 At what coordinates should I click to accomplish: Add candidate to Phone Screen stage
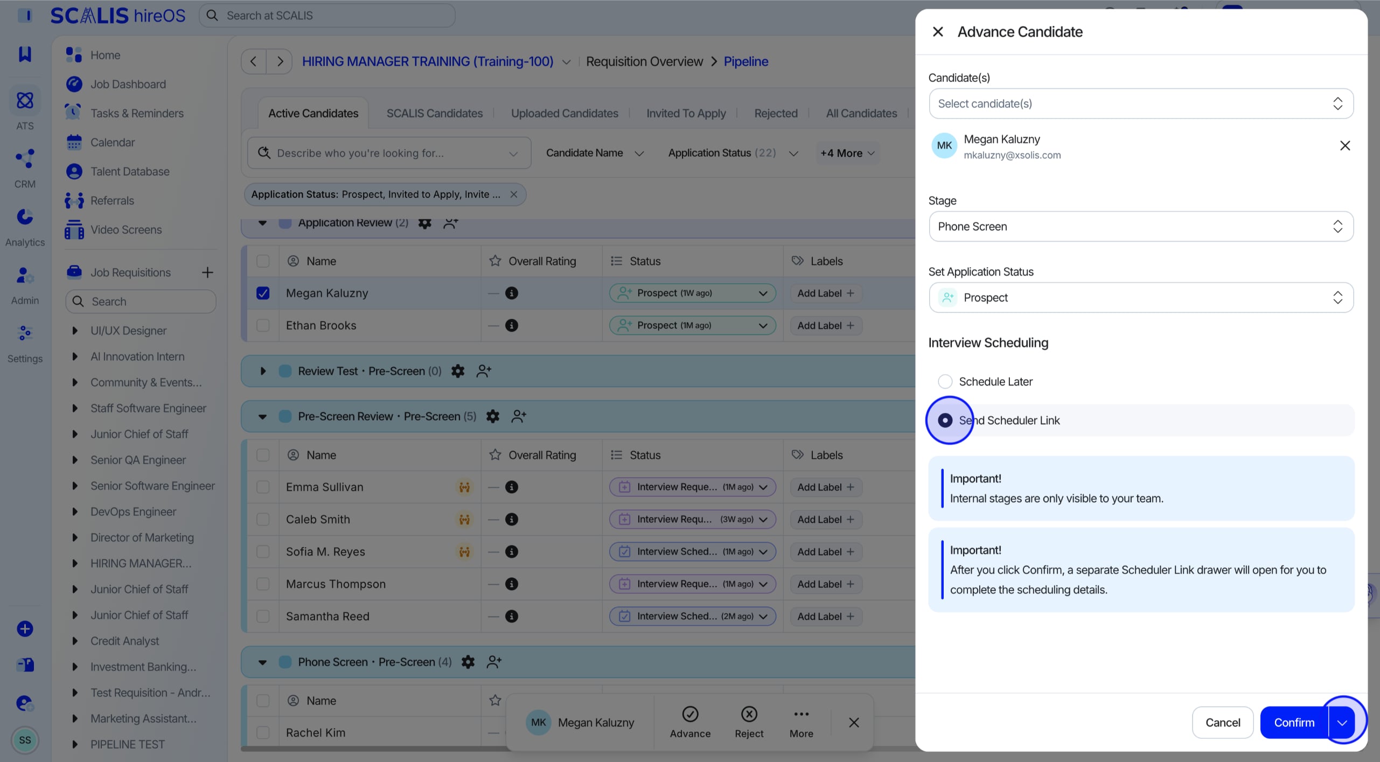click(494, 662)
